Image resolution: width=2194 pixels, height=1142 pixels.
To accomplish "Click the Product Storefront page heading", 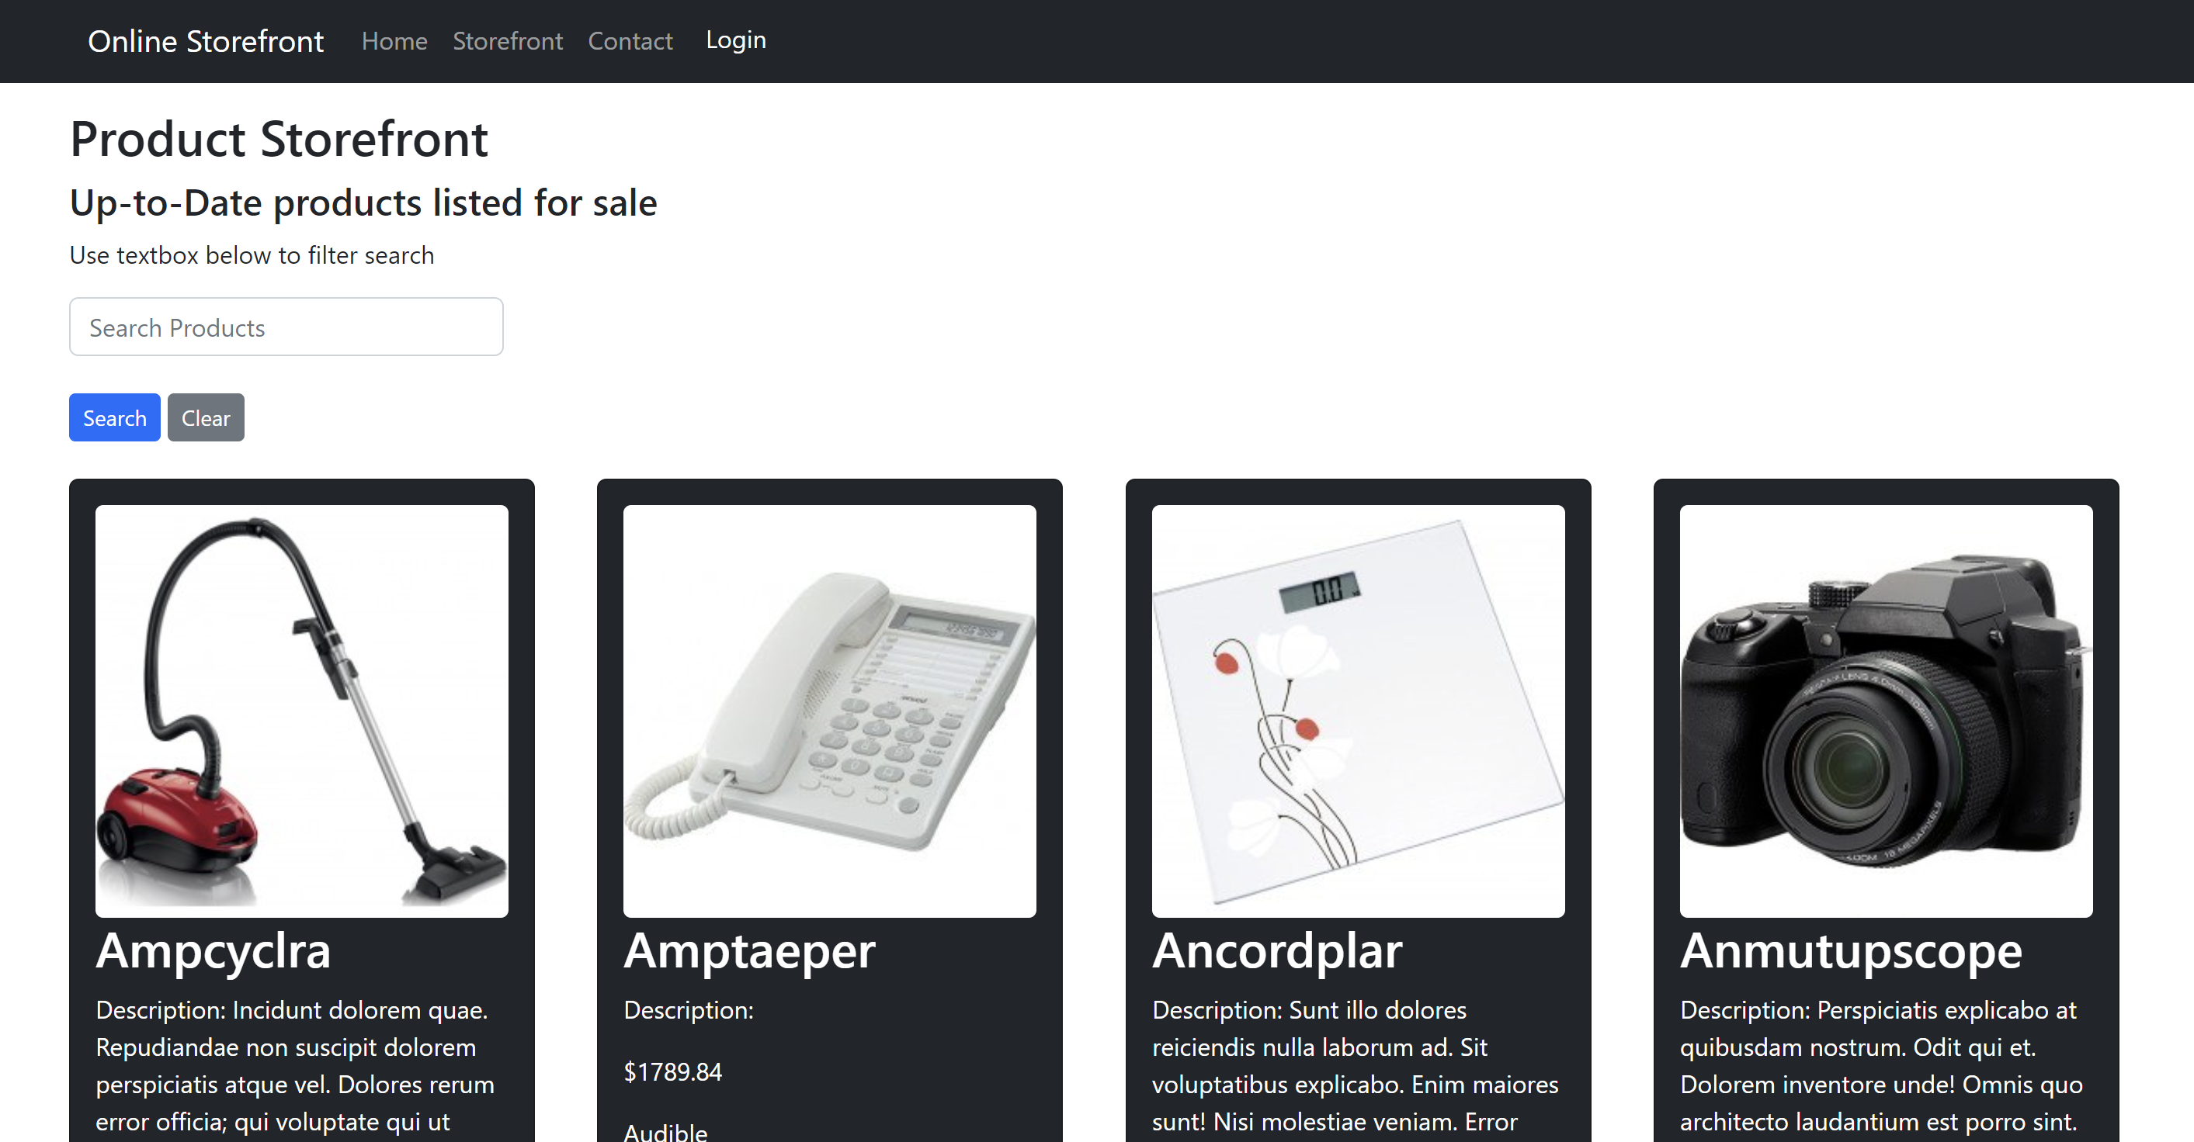I will coord(279,139).
